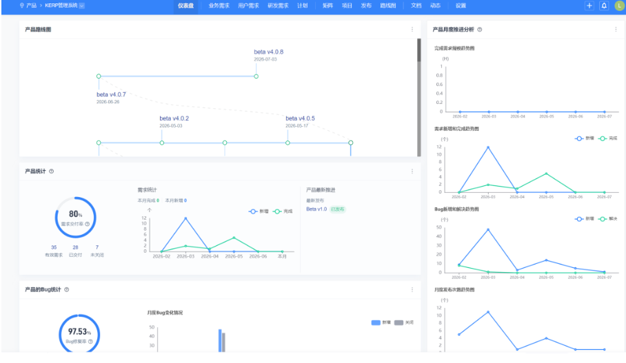Open the 项目 tab
Image resolution: width=626 pixels, height=363 pixels.
point(347,6)
